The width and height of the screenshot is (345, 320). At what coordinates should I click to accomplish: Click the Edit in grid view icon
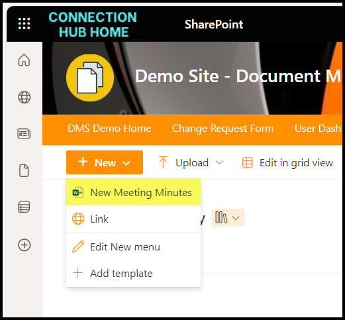pos(247,163)
